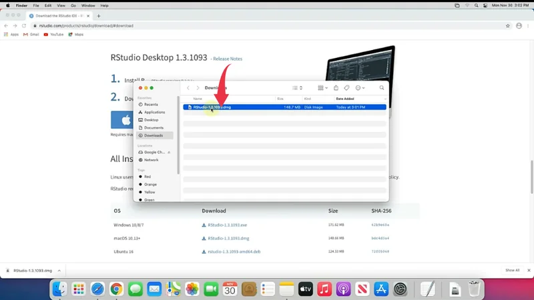534x300 pixels.
Task: Open the Go menu in menu bar
Action: pyautogui.click(x=73, y=5)
